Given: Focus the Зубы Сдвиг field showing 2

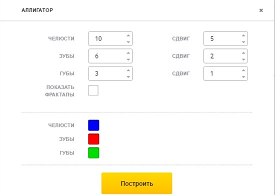Looking at the screenshot, I should [x=225, y=56].
